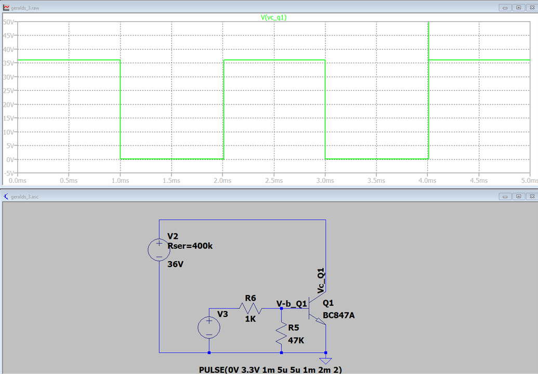538x374 pixels.
Task: Click the geralds_3.asc window icon
Action: (6, 197)
